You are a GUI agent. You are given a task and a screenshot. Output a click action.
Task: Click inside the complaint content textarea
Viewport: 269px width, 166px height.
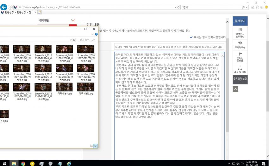click(169, 106)
